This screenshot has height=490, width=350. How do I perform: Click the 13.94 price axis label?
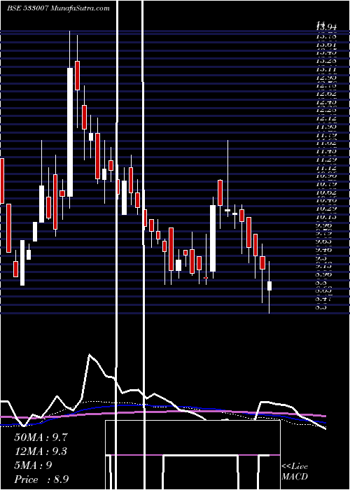pyautogui.click(x=327, y=29)
